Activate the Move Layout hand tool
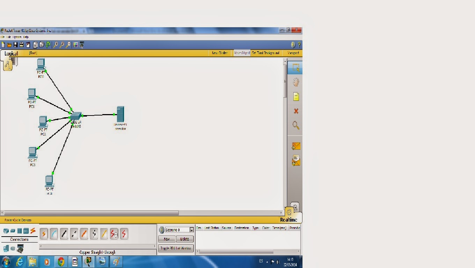This screenshot has width=475, height=268. (x=295, y=81)
